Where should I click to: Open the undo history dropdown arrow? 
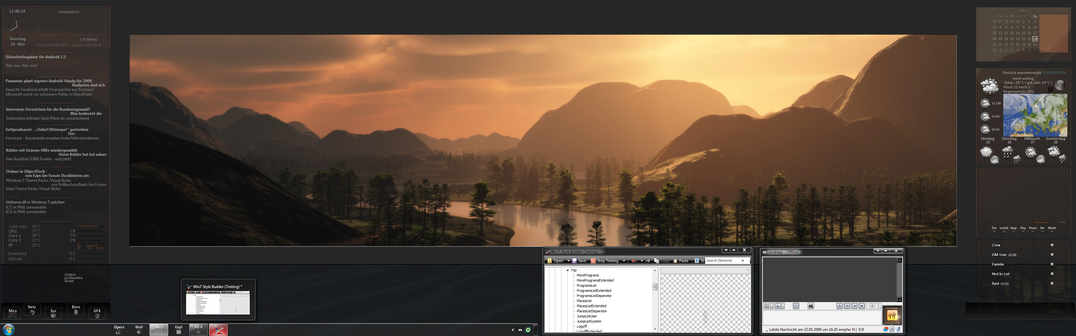642,261
